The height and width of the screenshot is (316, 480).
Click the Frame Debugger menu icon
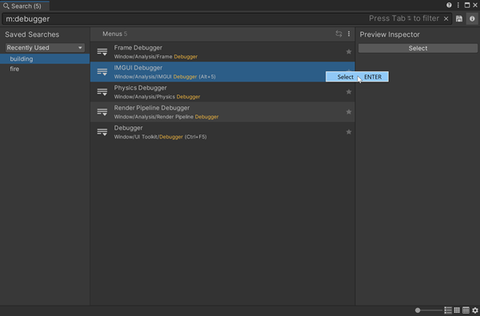(x=102, y=52)
